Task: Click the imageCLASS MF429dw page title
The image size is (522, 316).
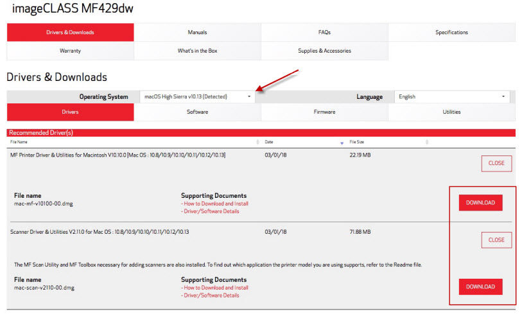Action: coord(73,8)
